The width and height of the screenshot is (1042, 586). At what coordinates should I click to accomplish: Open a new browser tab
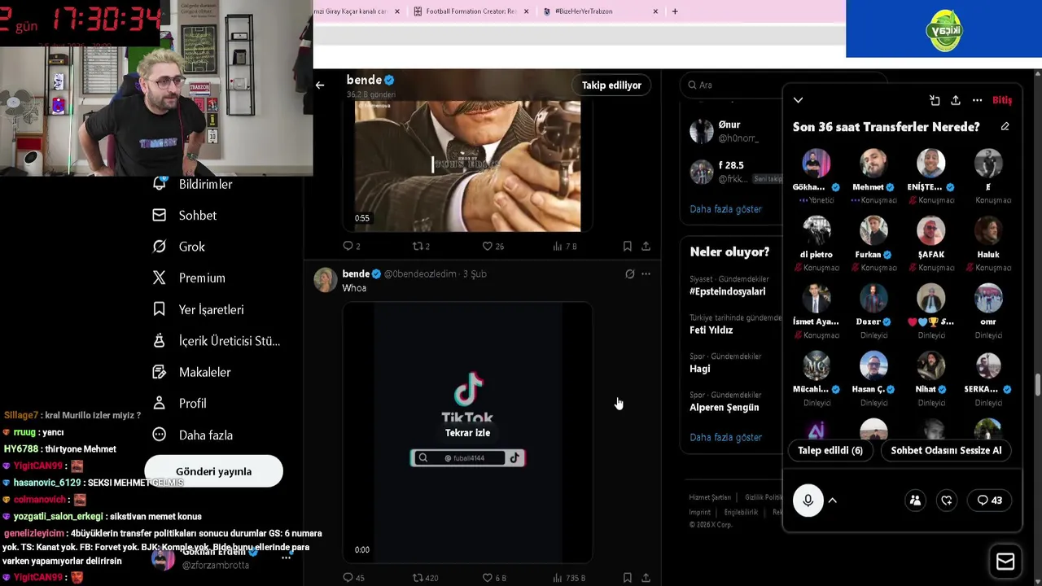[x=675, y=11]
